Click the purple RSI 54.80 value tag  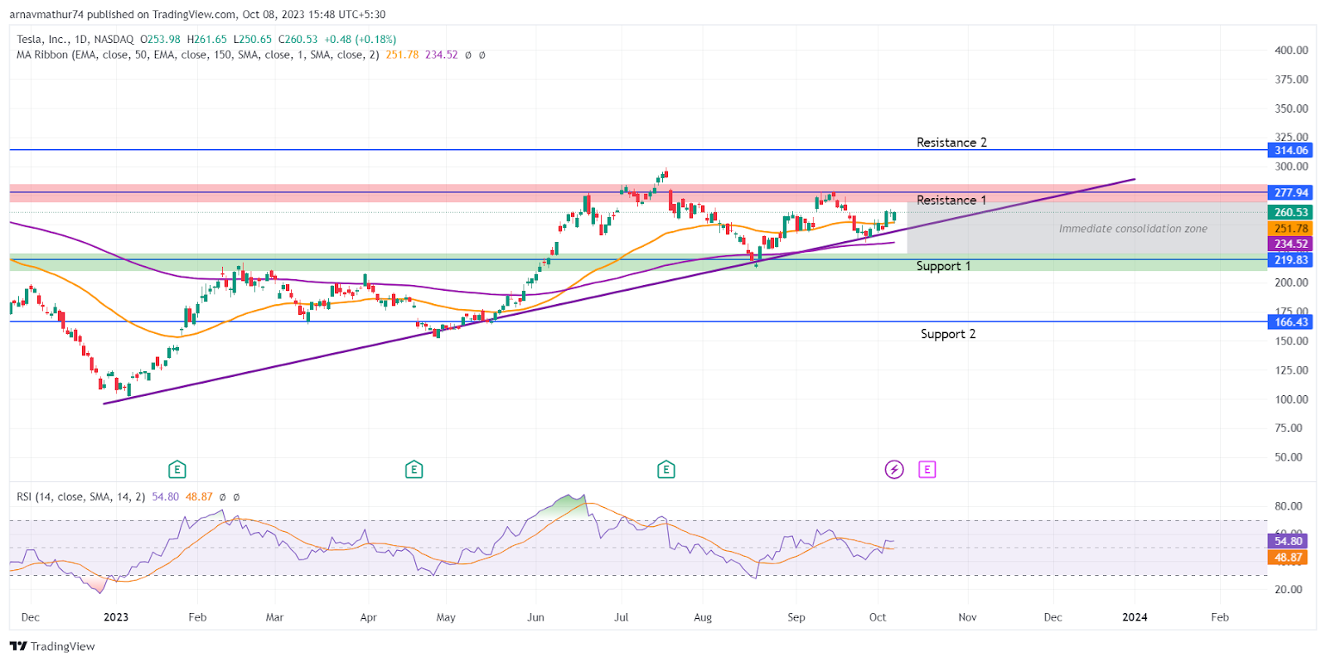click(1287, 541)
